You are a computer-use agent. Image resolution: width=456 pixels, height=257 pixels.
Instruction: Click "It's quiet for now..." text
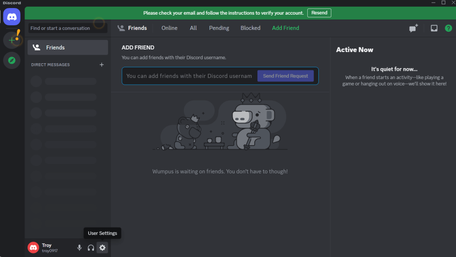pos(394,69)
